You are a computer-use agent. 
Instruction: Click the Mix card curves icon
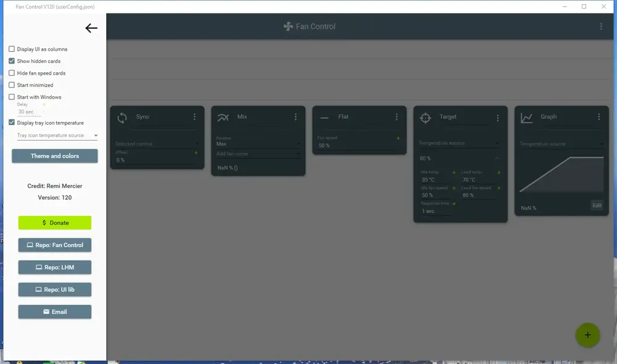pos(223,117)
